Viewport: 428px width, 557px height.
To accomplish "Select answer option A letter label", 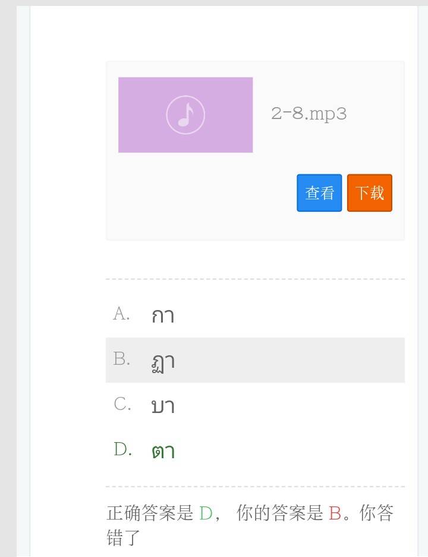I will point(121,314).
